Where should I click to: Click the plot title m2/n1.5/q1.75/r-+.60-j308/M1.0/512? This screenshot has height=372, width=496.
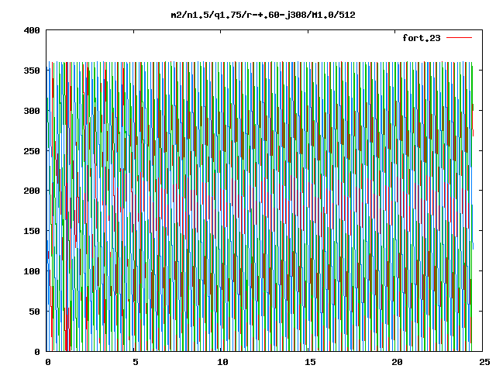pyautogui.click(x=263, y=15)
